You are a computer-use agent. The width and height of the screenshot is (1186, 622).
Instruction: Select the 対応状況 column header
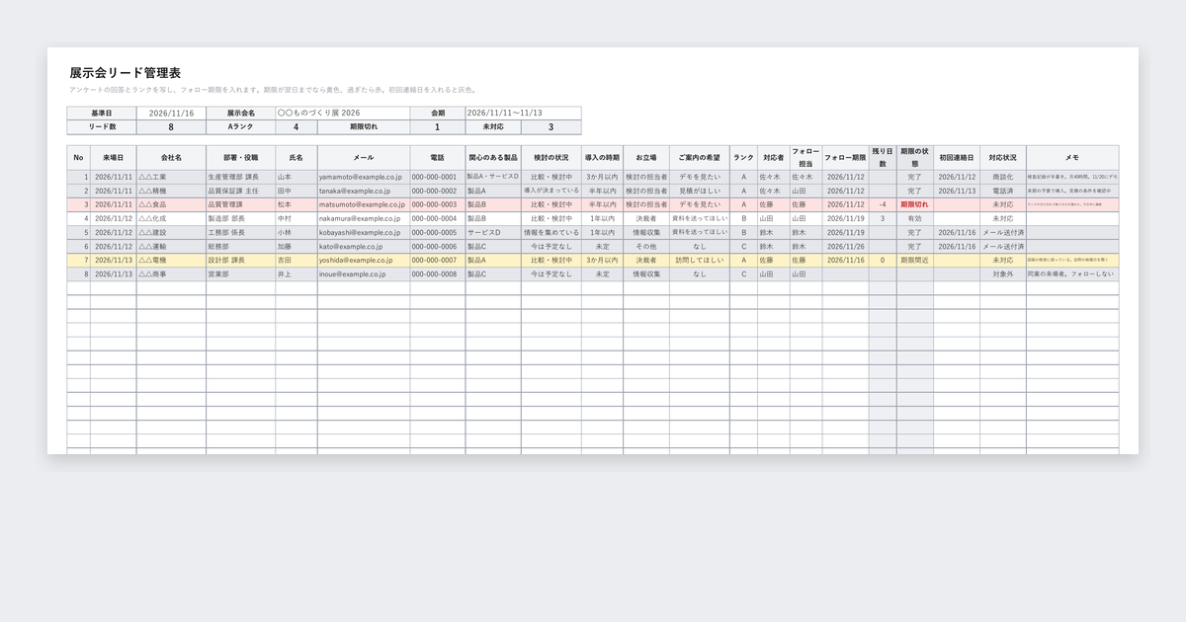[1002, 158]
